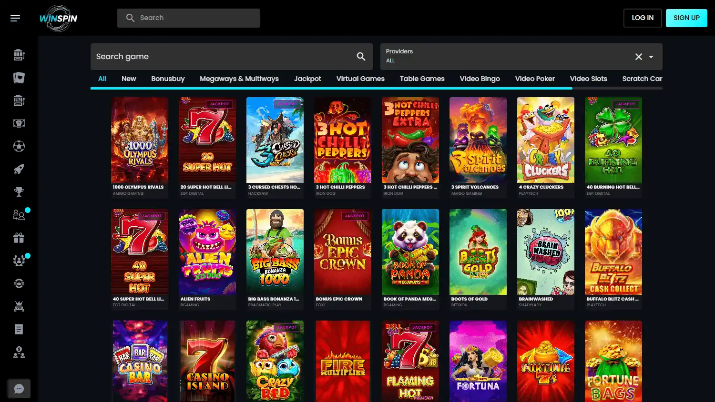
Task: Open Buffalo Blitz Cash Collect game
Action: tap(613, 252)
